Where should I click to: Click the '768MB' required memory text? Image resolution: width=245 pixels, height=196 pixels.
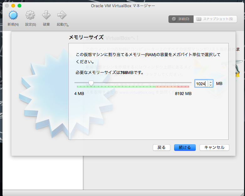[127, 72]
